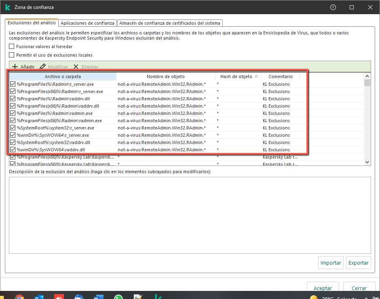This screenshot has width=380, height=299.
Task: Click object name in %winDir%\SysWOW64\raddrv.dll row
Action: [x=162, y=150]
